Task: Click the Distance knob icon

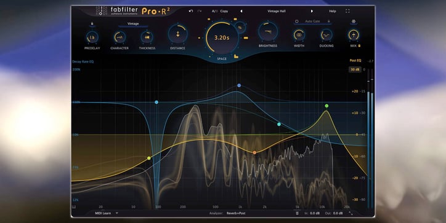Action: [178, 34]
